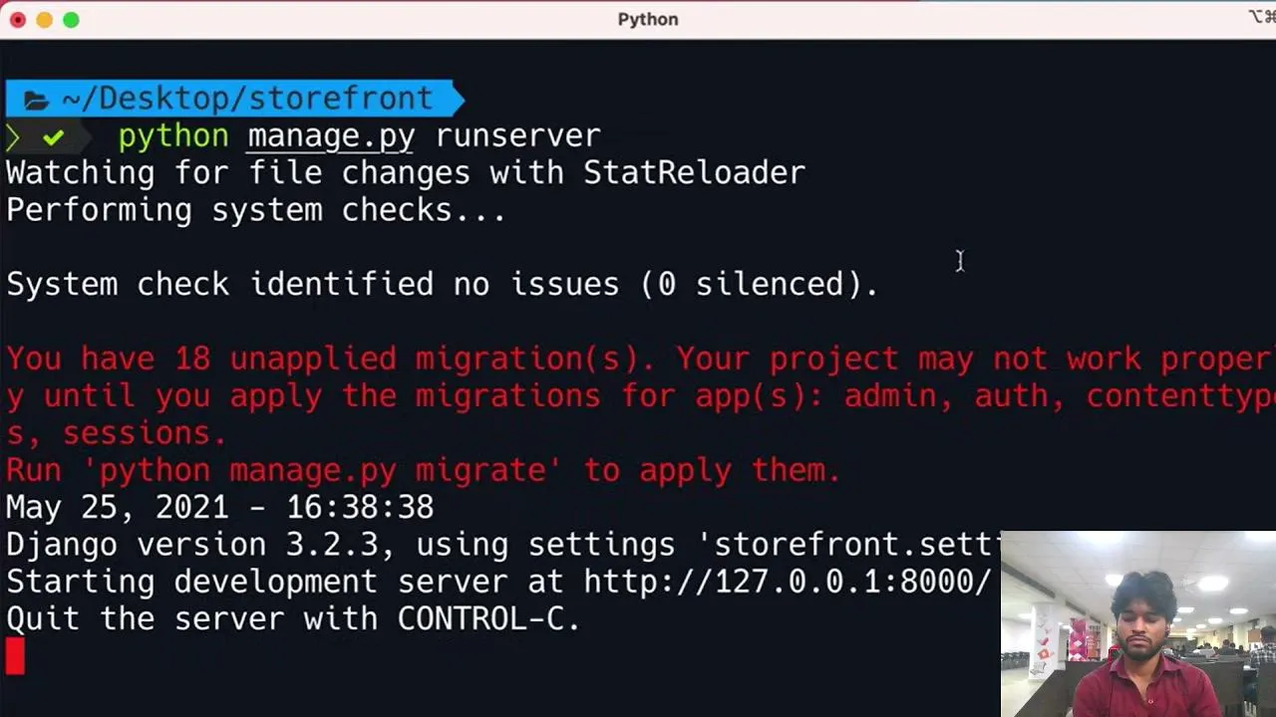Open the http://127.0.0.1:8000/ server link
Viewport: 1276px width, 717px height.
tap(787, 582)
